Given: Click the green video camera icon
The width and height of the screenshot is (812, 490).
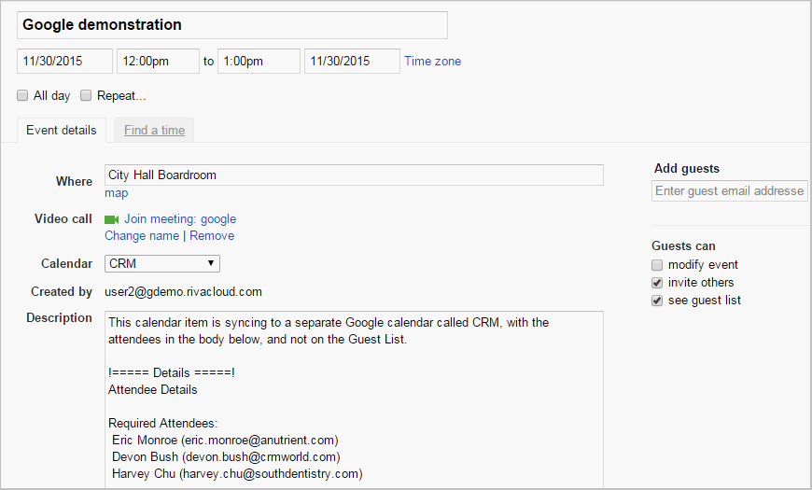Looking at the screenshot, I should [111, 219].
